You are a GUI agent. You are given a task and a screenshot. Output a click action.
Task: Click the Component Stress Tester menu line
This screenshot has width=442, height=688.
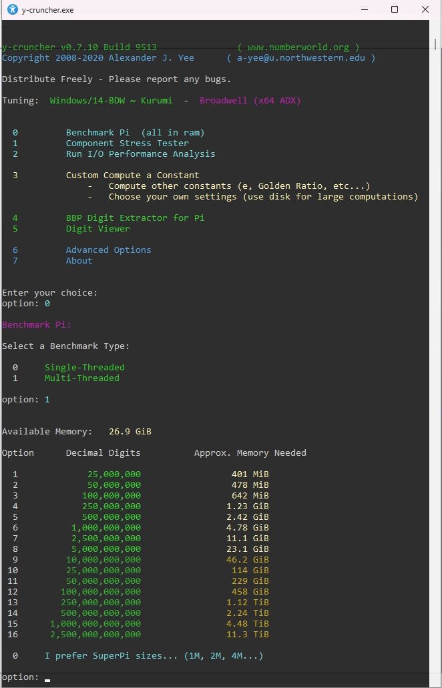pos(127,143)
